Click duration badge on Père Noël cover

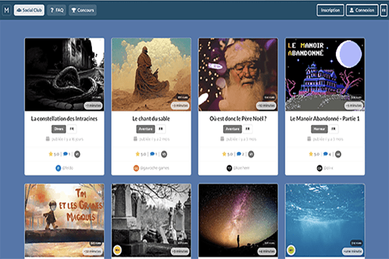pyautogui.click(x=266, y=106)
